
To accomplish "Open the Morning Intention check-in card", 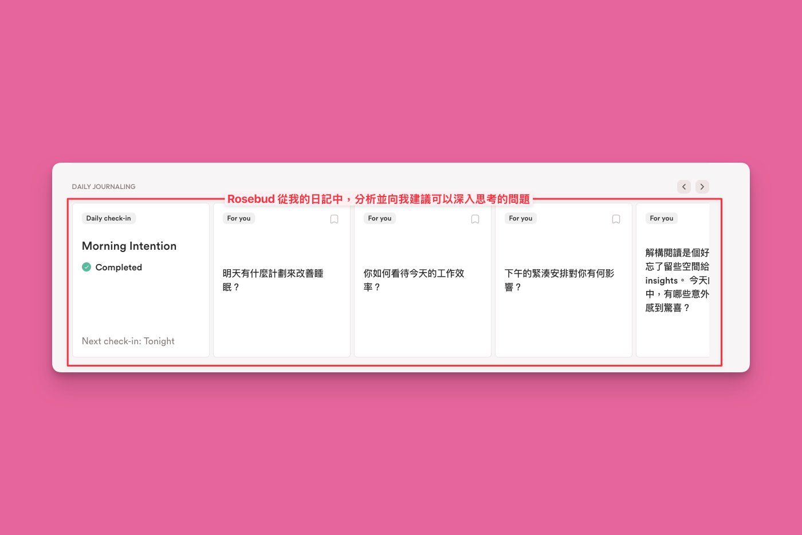I will tap(140, 280).
